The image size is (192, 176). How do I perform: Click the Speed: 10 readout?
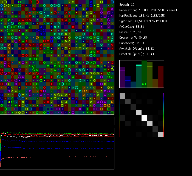pyautogui.click(x=127, y=5)
